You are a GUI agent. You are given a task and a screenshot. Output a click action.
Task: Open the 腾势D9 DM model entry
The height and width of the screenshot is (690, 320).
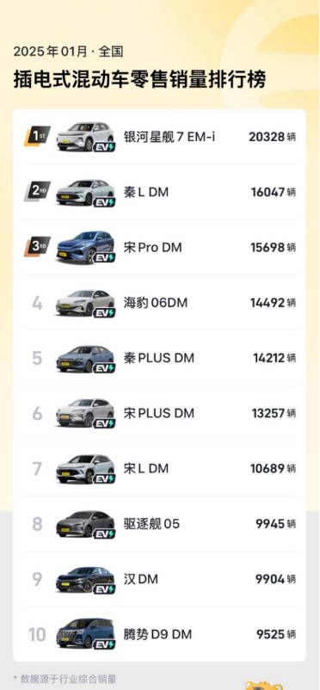click(x=157, y=635)
